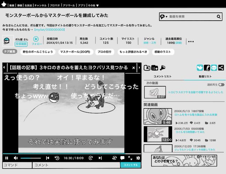Viewport: 226px width, 174px height.
Task: Open the トロピウスのフサ video link
Action: [x=196, y=92]
